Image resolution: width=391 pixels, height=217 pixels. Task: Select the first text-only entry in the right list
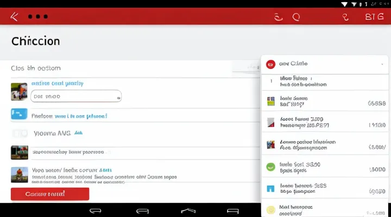point(303,81)
